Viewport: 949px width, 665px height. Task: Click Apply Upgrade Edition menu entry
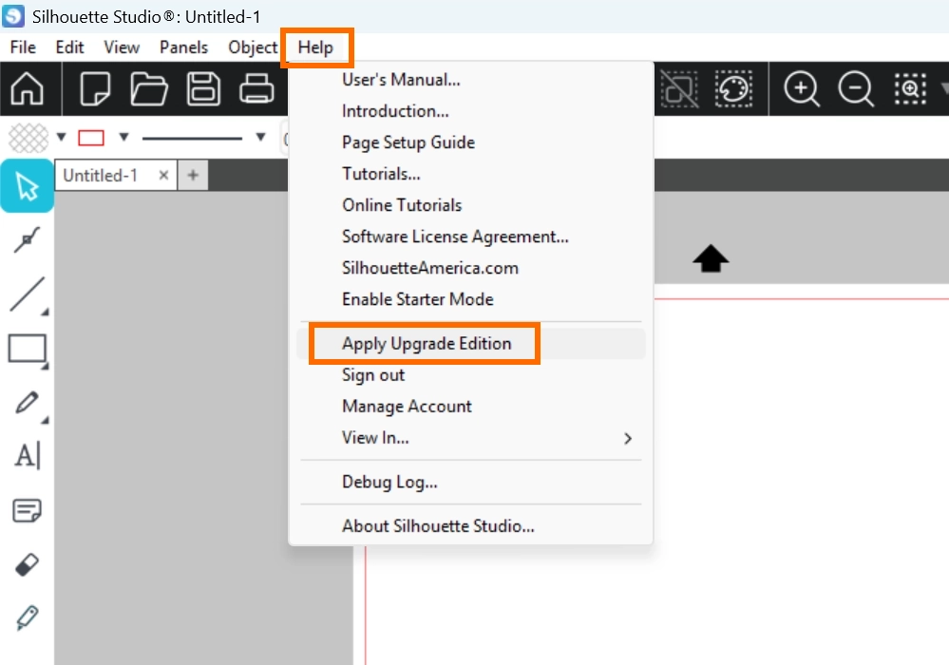point(427,344)
